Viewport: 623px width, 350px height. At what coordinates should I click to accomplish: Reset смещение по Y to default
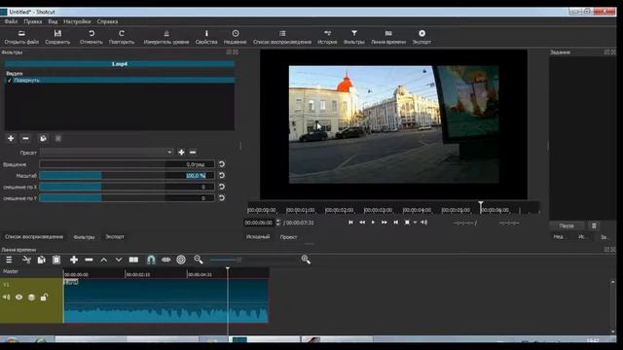pyautogui.click(x=222, y=197)
